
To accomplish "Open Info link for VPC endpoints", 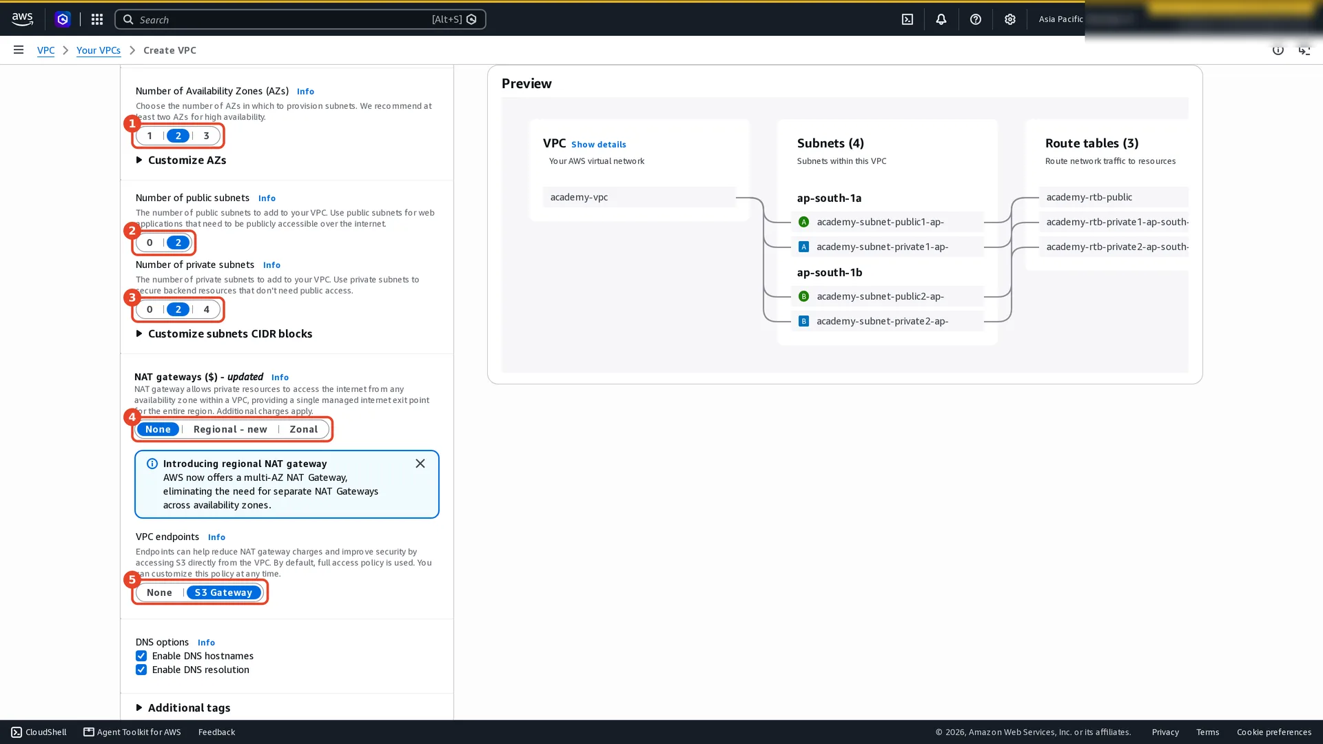I will pos(216,537).
